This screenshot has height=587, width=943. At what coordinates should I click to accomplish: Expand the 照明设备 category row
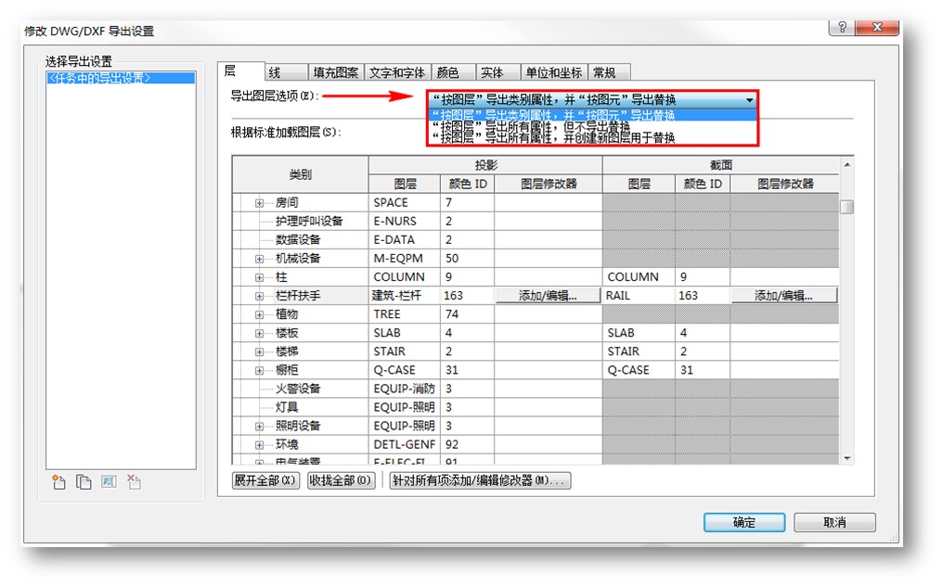coord(259,427)
